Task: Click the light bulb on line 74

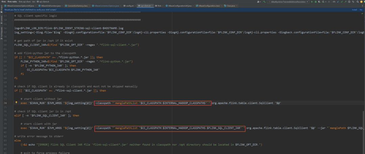Action: [x=16, y=102]
